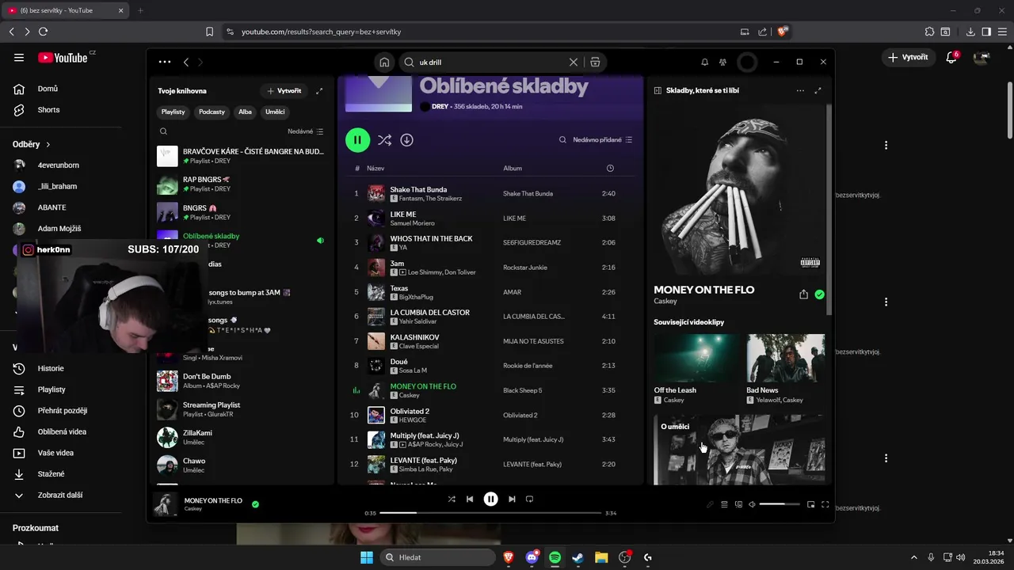
Task: Open artist Caskey link in now playing panel
Action: (665, 301)
